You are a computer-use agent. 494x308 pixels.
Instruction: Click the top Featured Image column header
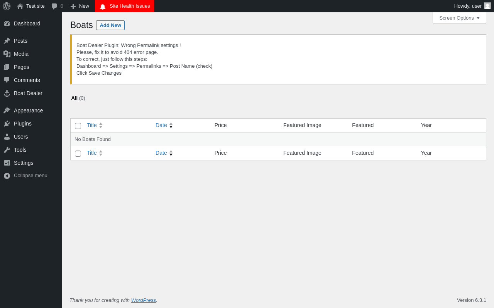302,125
